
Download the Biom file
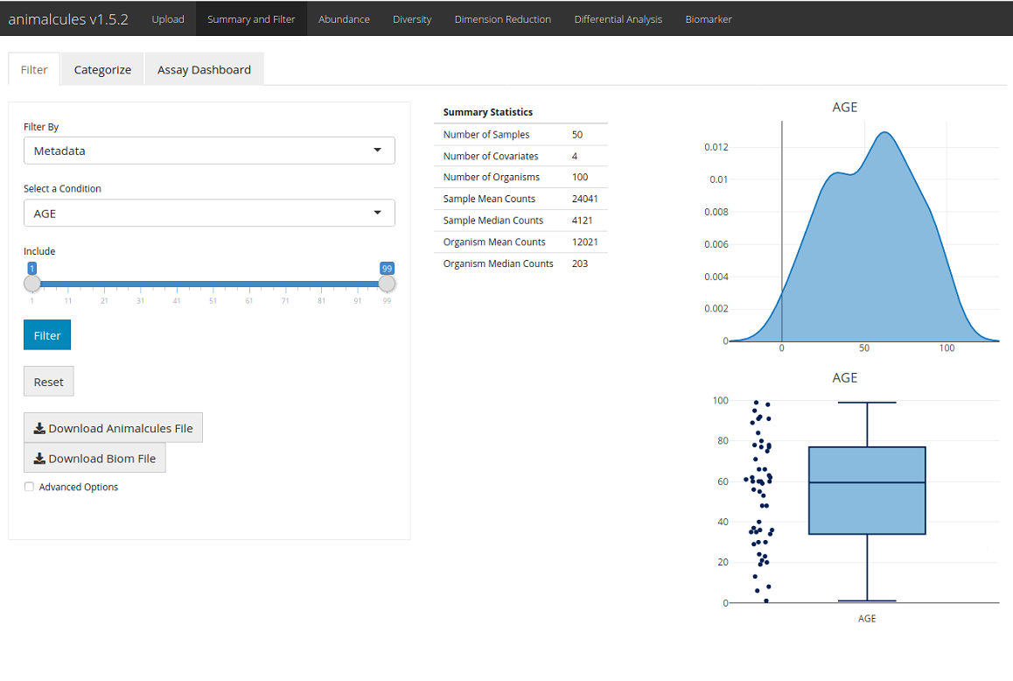(95, 458)
